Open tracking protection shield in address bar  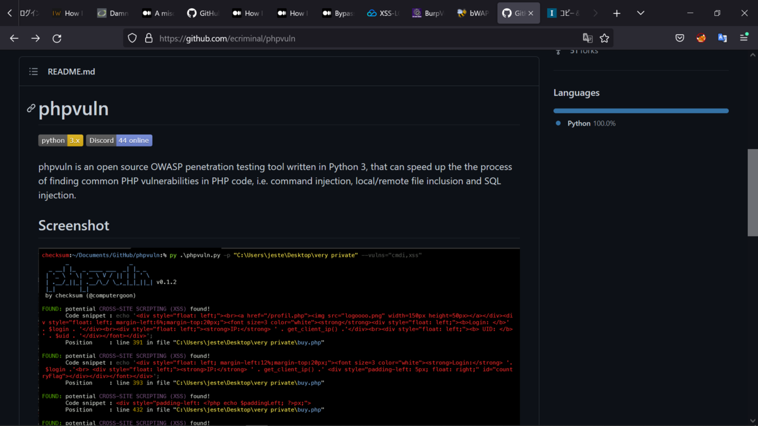[x=132, y=38]
